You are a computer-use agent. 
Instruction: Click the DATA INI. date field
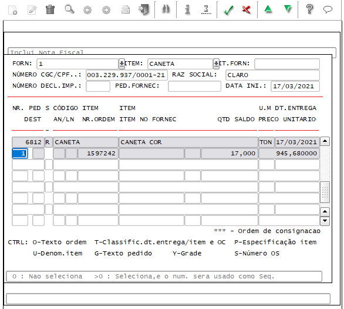point(295,86)
